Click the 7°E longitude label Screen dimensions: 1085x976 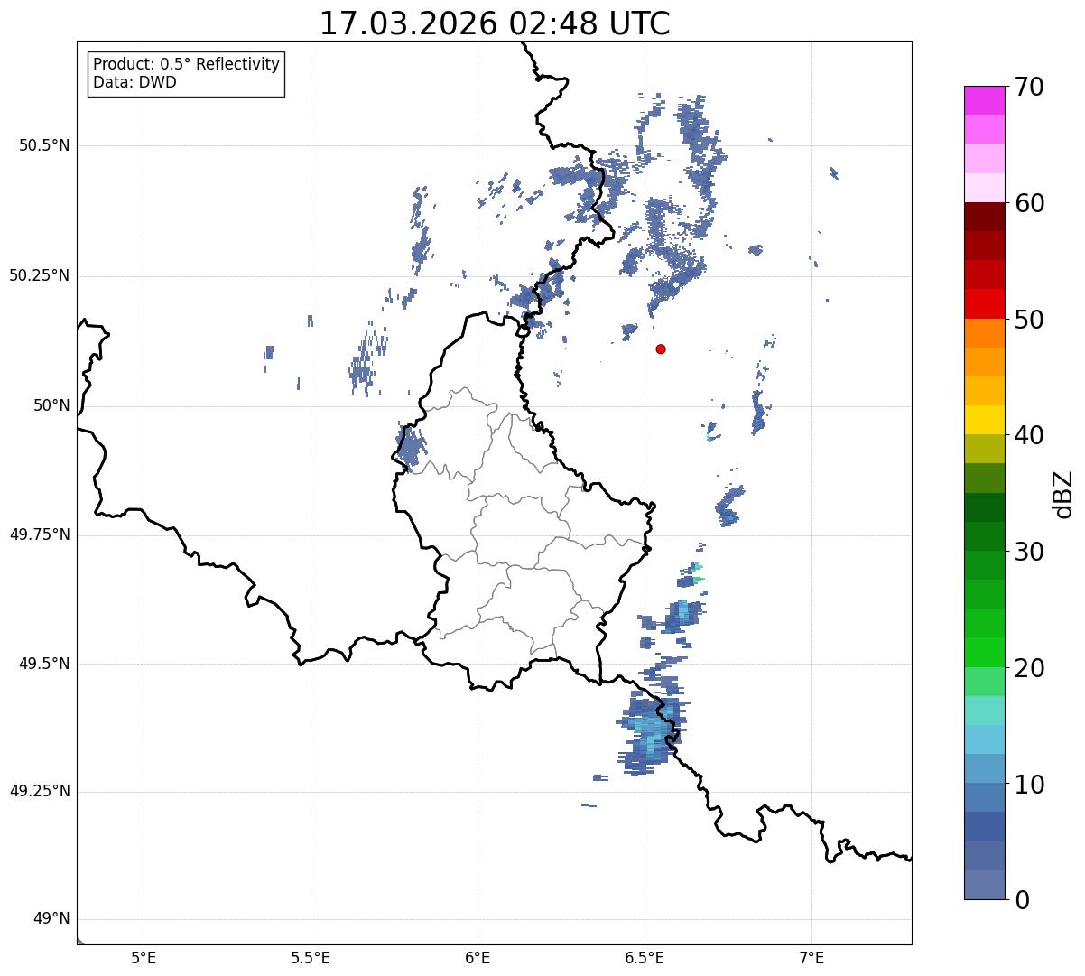pyautogui.click(x=811, y=957)
